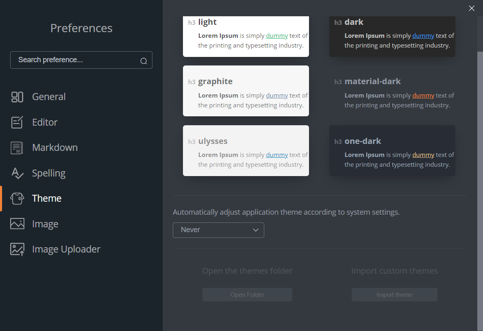Expand the dropdown chevron arrow beside Never
Viewport: 483px width, 331px height.
point(255,230)
